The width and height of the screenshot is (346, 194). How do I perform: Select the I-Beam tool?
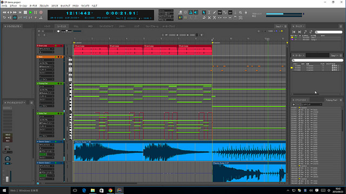pos(209,12)
